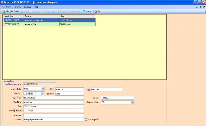Screen dimensions: 206x126
Task: Click the empty remarks (หมายเหตุ) field
Action: pyautogui.click(x=53, y=115)
